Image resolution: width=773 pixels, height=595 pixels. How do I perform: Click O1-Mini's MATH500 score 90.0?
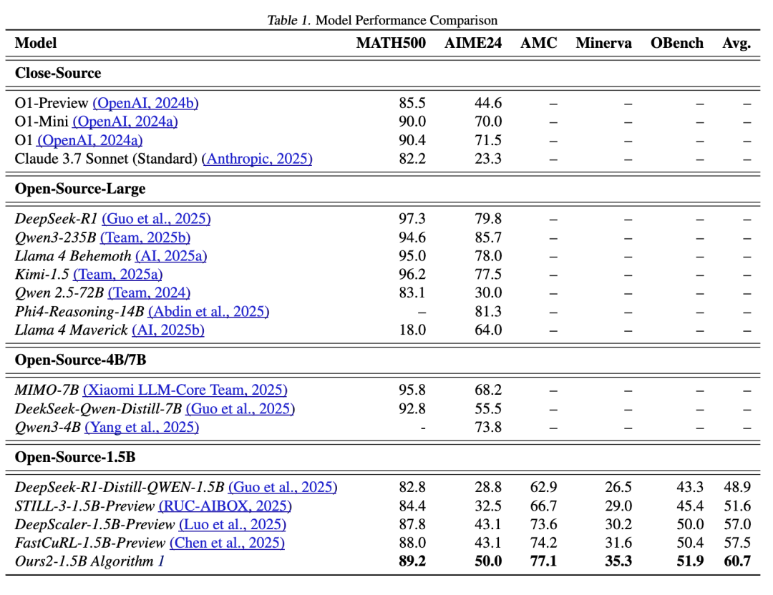click(412, 122)
